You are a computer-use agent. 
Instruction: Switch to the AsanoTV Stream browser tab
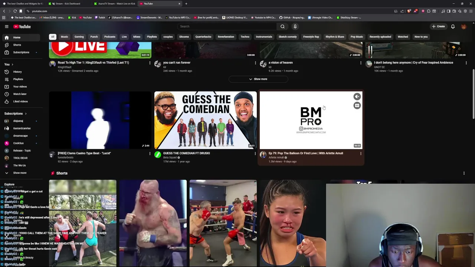(x=115, y=4)
